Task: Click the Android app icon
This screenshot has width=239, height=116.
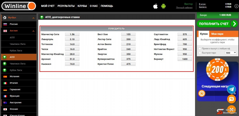Action: pos(163,6)
